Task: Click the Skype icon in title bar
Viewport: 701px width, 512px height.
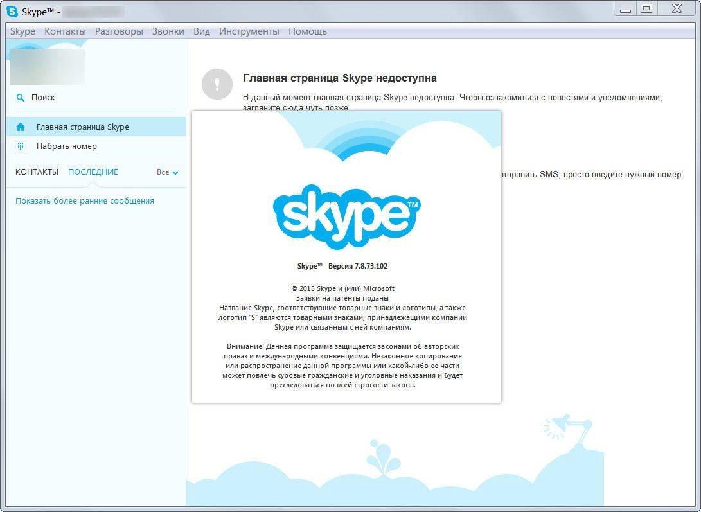Action: [x=12, y=11]
